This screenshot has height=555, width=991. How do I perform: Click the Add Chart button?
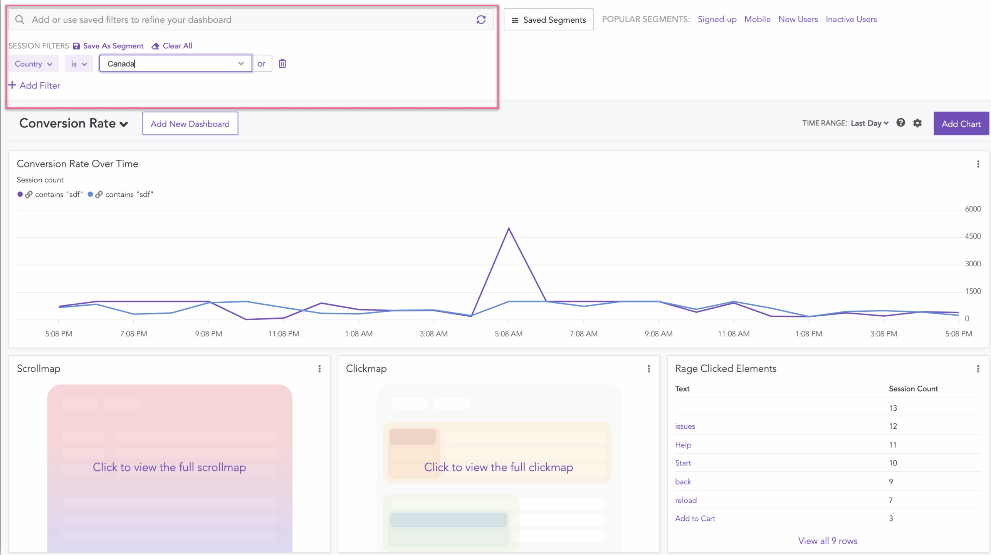[x=961, y=124]
